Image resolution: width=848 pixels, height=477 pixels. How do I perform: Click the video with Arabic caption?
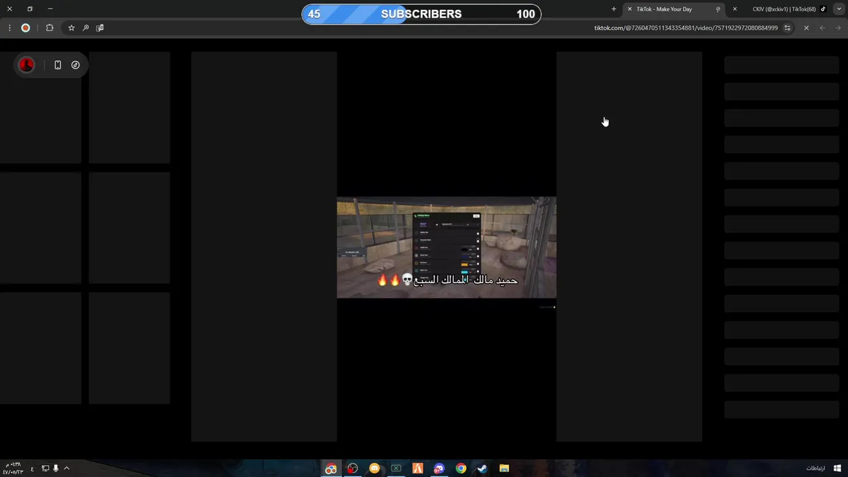(x=447, y=248)
